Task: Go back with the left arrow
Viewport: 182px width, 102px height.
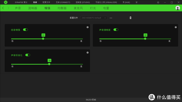Action: click(3, 8)
